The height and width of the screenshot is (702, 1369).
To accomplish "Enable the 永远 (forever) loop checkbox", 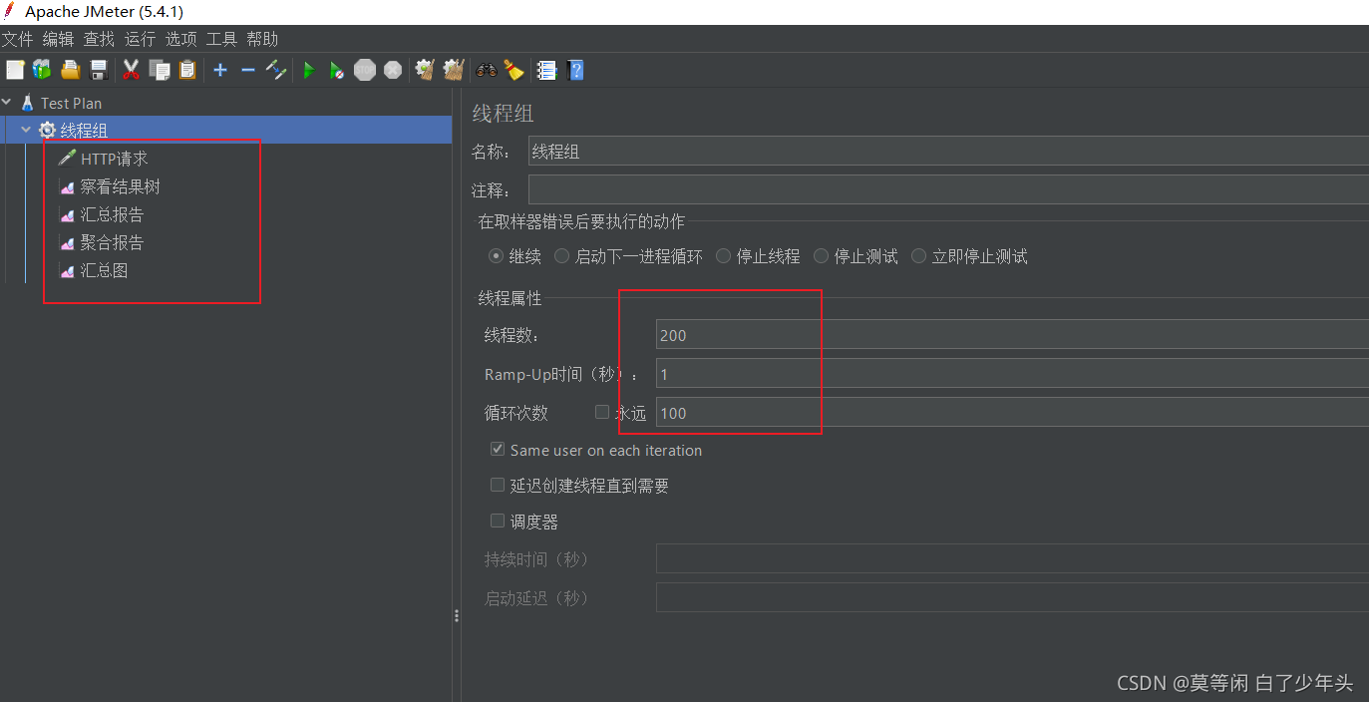I will [601, 411].
